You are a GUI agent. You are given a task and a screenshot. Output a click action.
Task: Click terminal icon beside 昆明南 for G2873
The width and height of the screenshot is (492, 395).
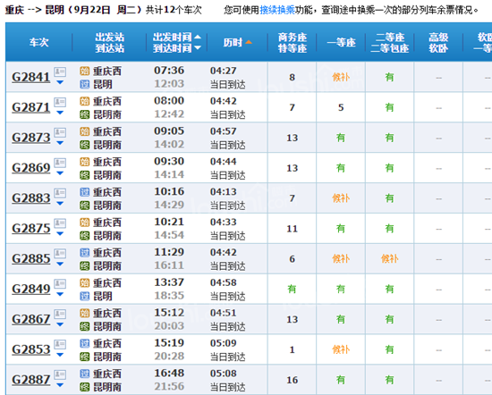[84, 145]
